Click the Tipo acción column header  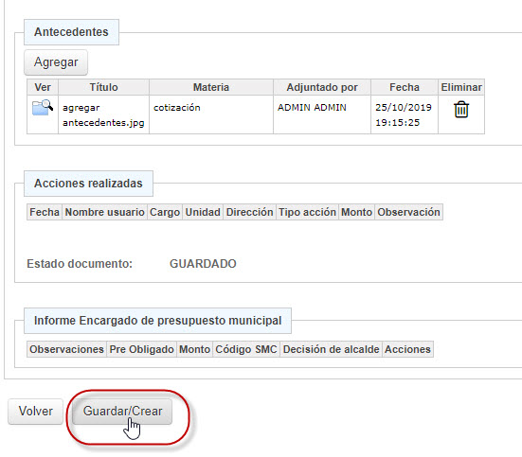point(307,212)
